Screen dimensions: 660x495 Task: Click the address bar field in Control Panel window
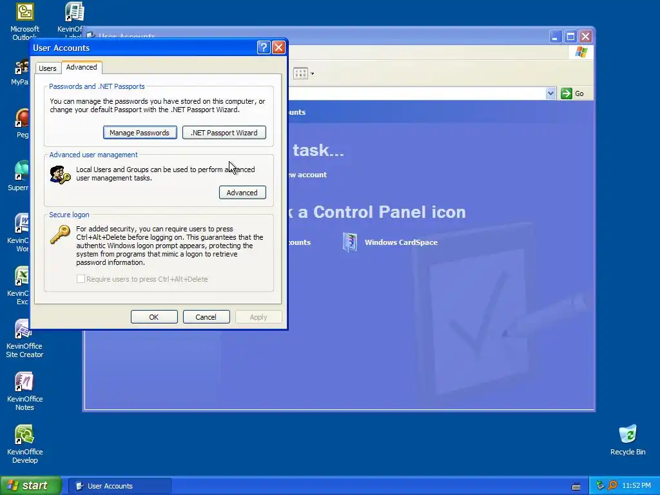click(x=417, y=93)
